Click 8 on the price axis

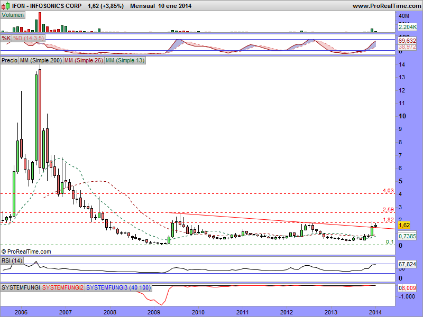(400, 142)
